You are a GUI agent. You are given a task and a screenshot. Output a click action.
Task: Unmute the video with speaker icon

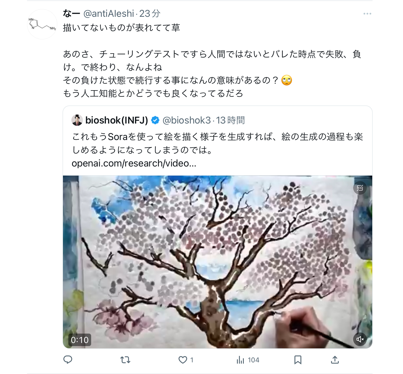tap(360, 339)
